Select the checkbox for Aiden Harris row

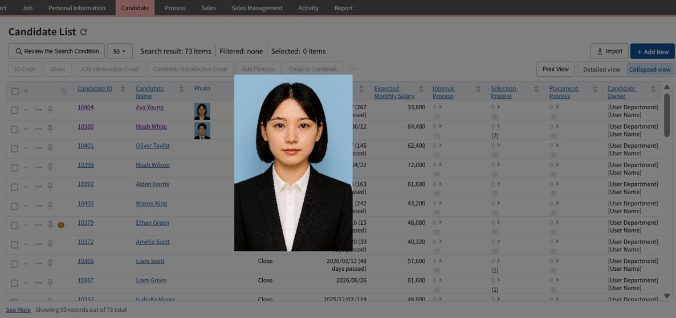[x=15, y=187]
